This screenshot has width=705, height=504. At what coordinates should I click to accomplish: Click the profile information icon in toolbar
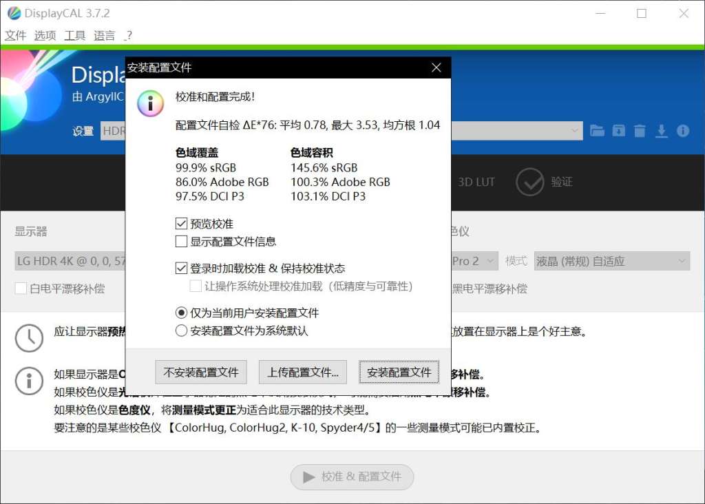[x=683, y=131]
